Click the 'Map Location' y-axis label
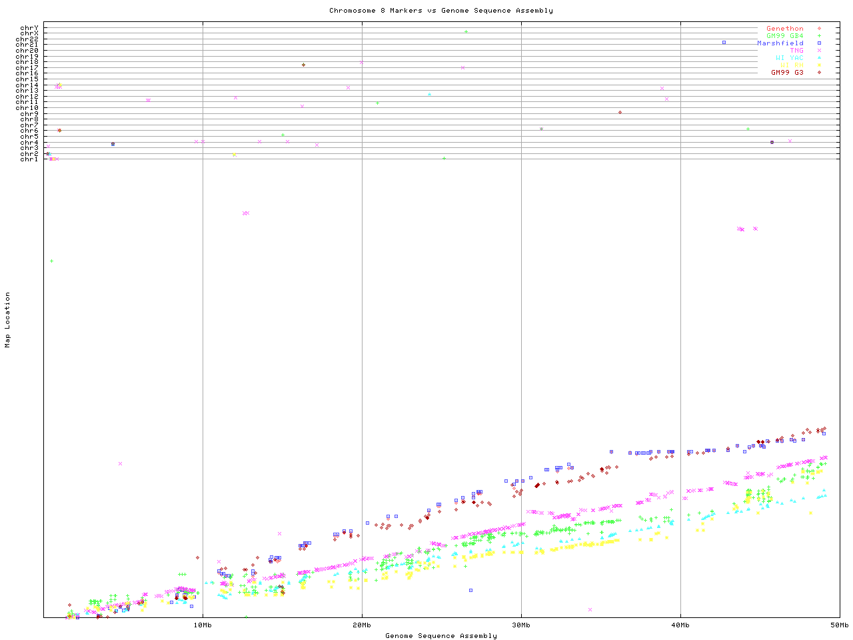Image resolution: width=853 pixels, height=640 pixels. [x=8, y=320]
